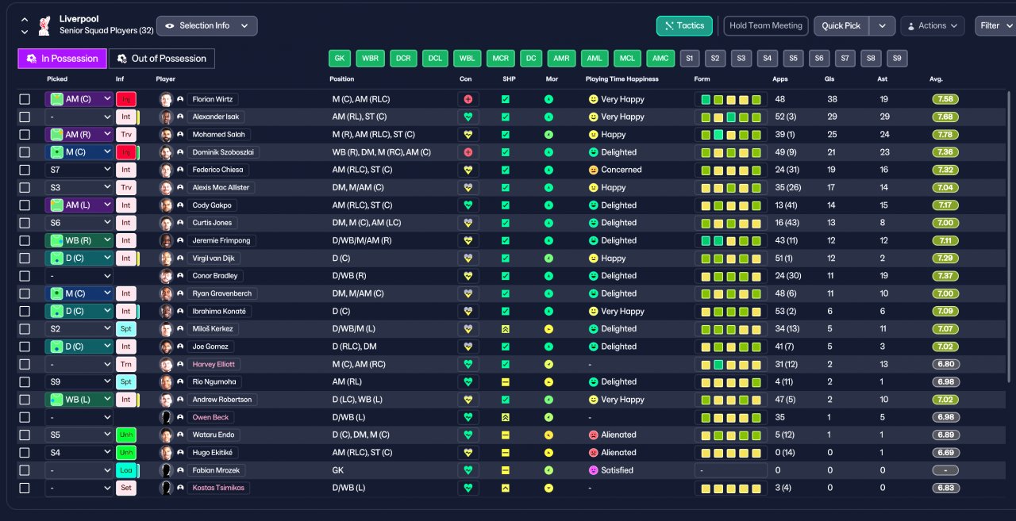Click Wataru Endo's alienated red face icon

coord(593,435)
